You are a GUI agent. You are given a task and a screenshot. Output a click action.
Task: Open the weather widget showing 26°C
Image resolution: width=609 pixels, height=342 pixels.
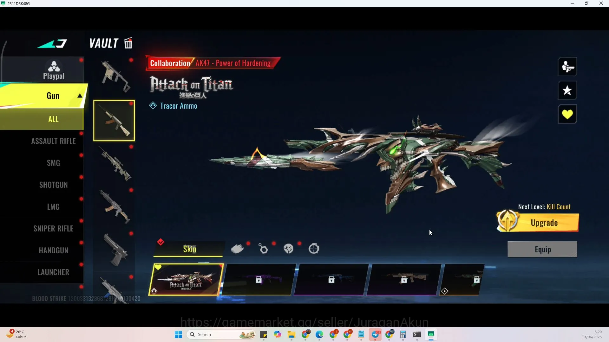click(x=16, y=334)
